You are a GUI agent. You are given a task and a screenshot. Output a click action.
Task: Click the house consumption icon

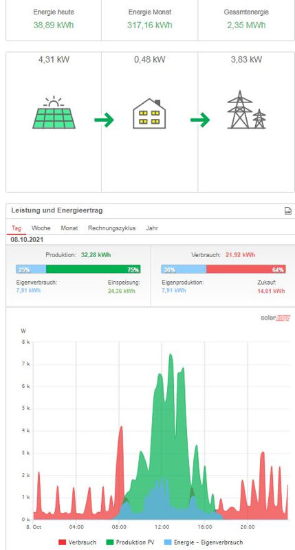tap(149, 113)
